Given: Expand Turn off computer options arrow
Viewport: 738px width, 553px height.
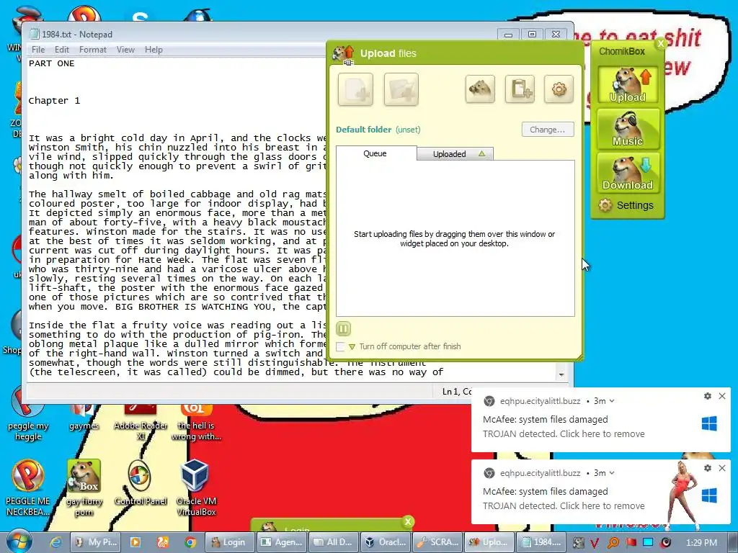Looking at the screenshot, I should (352, 347).
